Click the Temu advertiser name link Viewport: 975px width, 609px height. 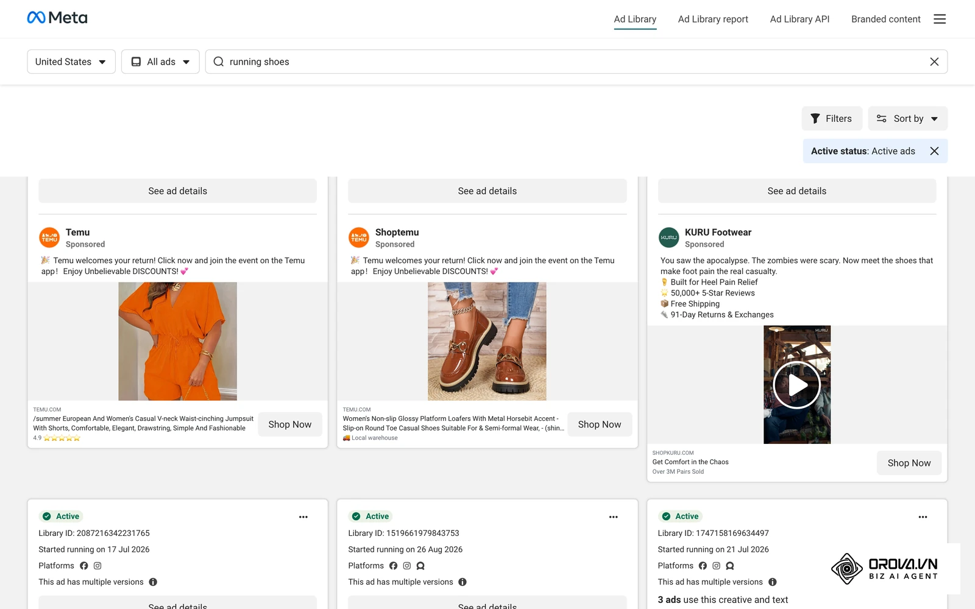click(77, 232)
